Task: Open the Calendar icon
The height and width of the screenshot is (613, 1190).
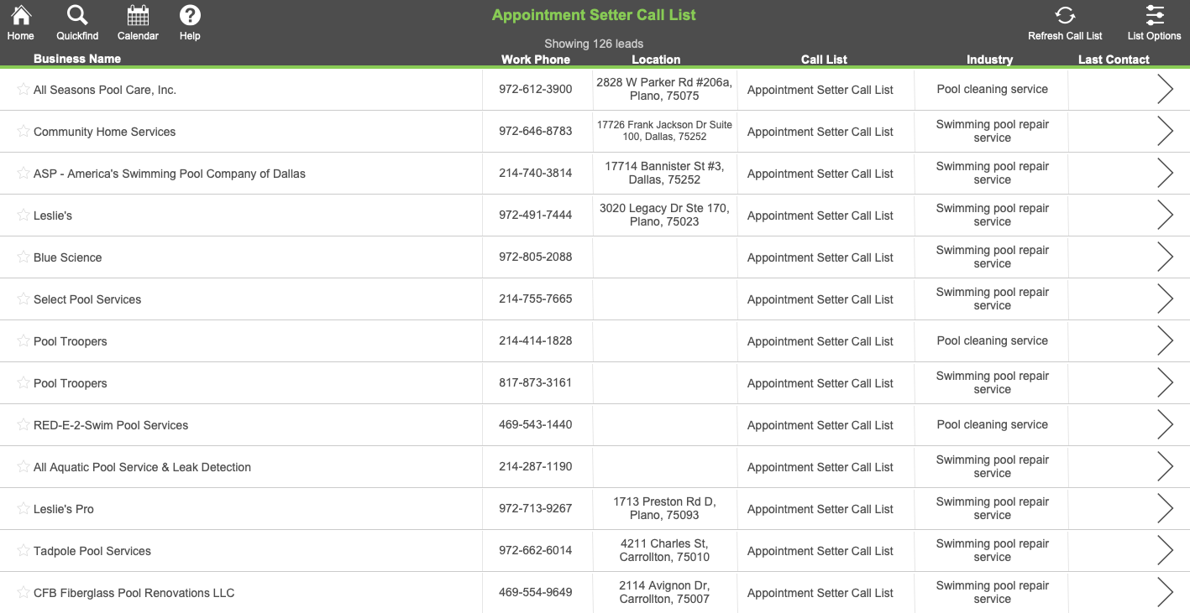Action: point(138,15)
